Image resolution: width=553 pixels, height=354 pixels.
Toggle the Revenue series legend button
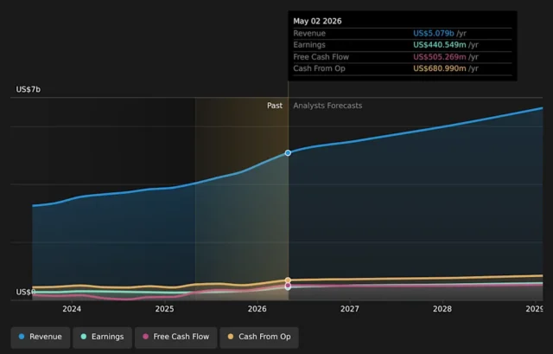(x=41, y=337)
